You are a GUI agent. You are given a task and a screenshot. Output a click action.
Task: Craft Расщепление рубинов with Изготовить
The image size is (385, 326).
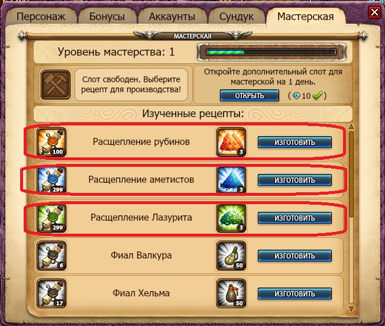295,142
